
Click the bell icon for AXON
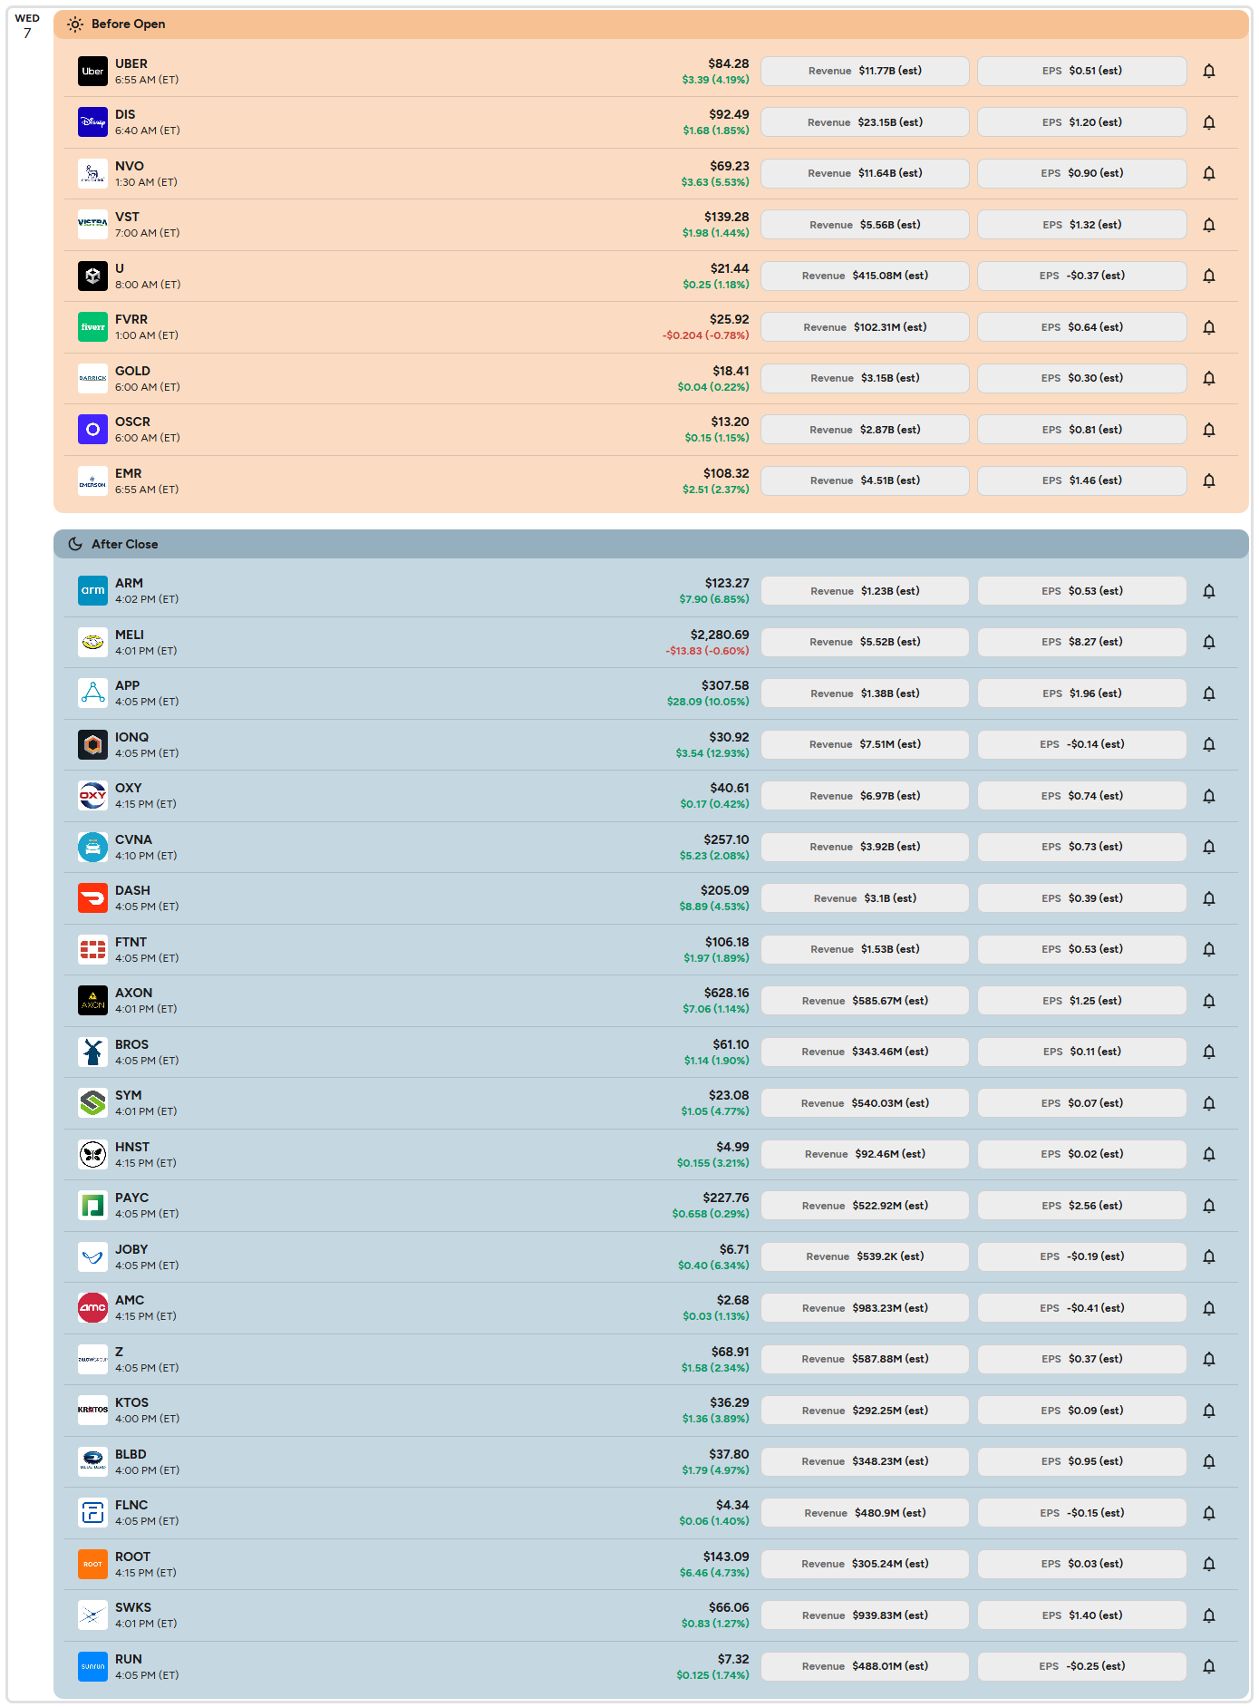[1208, 1001]
